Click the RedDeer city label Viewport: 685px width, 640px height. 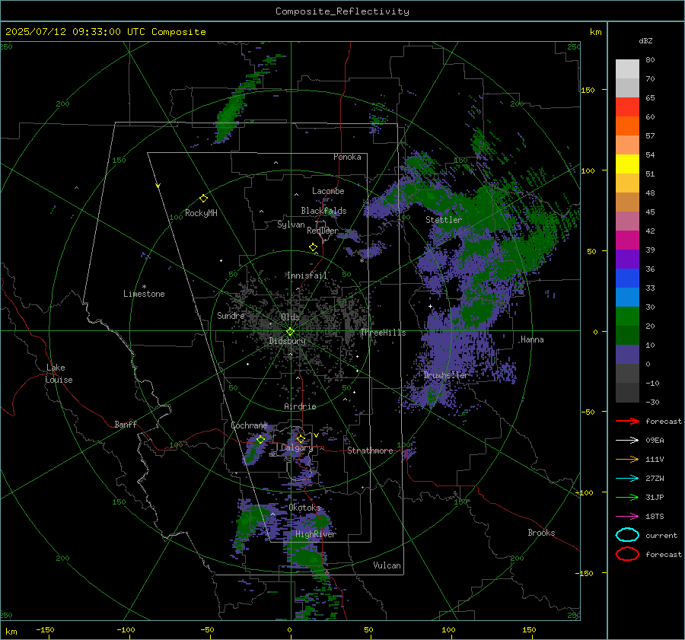pos(323,231)
